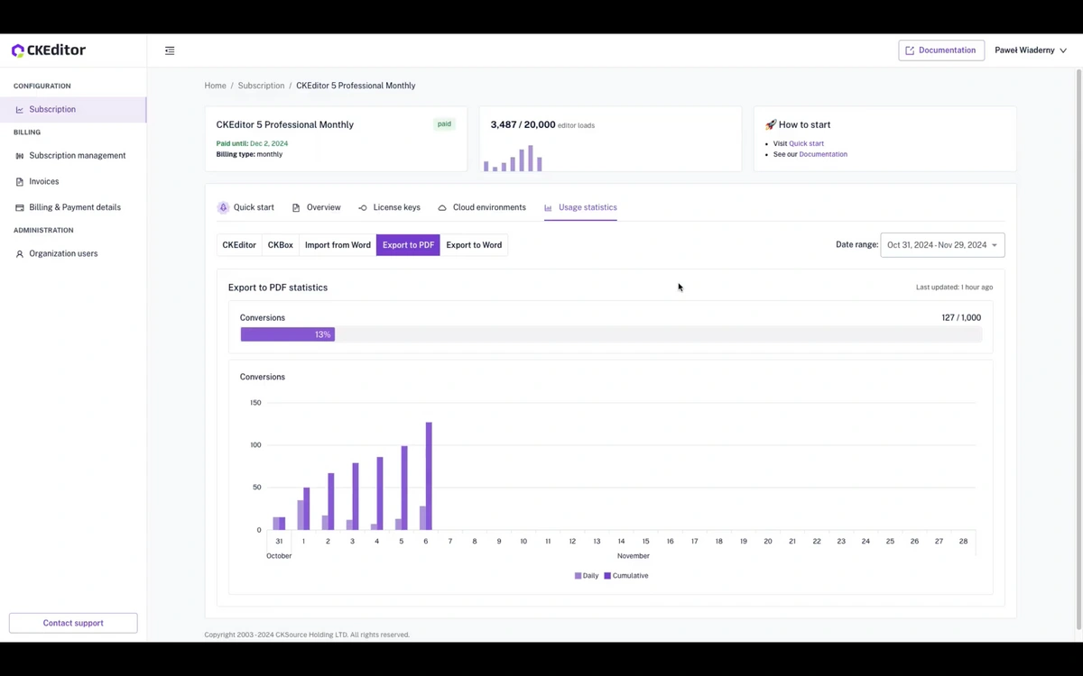The width and height of the screenshot is (1083, 676).
Task: Click the Conversions 13% progress bar
Action: [287, 334]
